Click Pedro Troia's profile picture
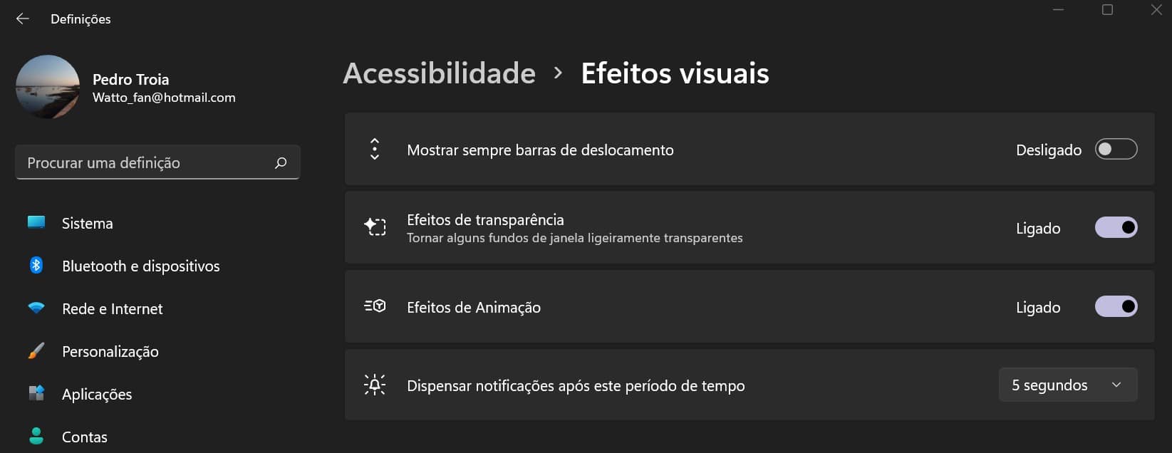This screenshot has width=1172, height=453. tap(48, 87)
